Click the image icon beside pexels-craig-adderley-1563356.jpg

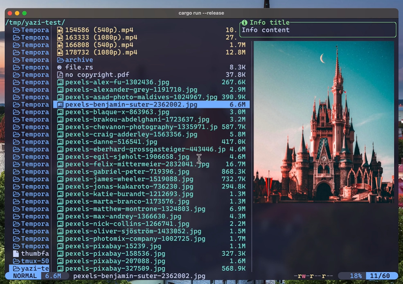tap(60, 134)
